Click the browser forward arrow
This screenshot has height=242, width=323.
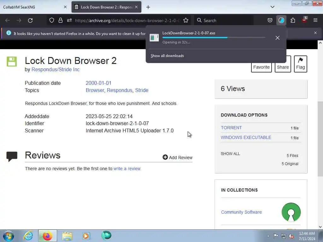click(x=19, y=20)
